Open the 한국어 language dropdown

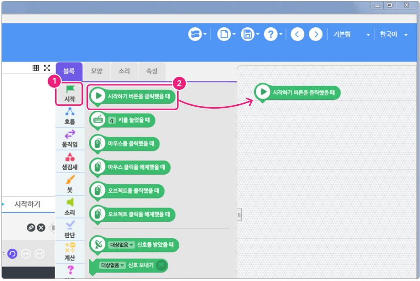pyautogui.click(x=393, y=35)
